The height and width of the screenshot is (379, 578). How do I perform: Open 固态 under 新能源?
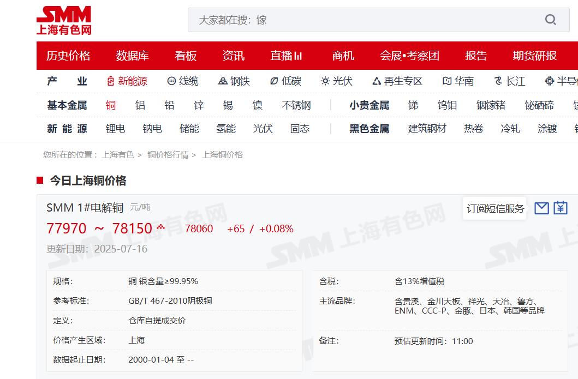[x=300, y=129]
